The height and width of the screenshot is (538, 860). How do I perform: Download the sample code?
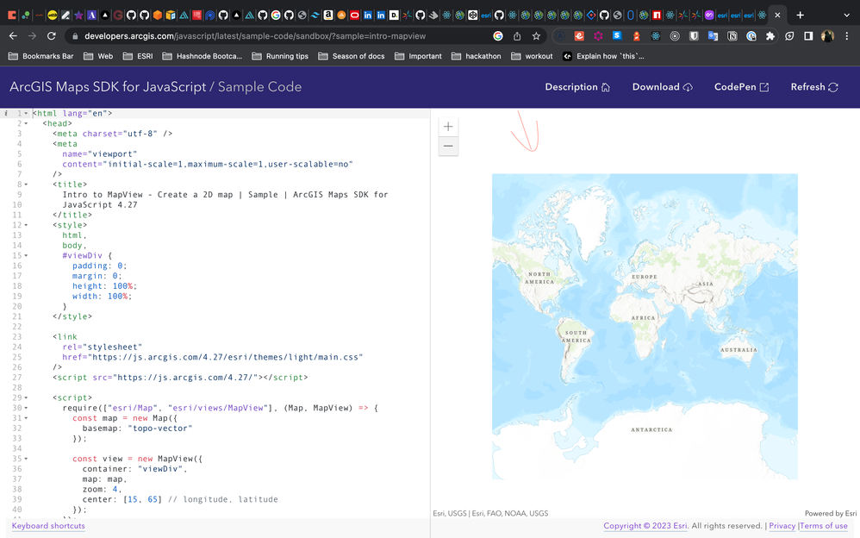(663, 87)
